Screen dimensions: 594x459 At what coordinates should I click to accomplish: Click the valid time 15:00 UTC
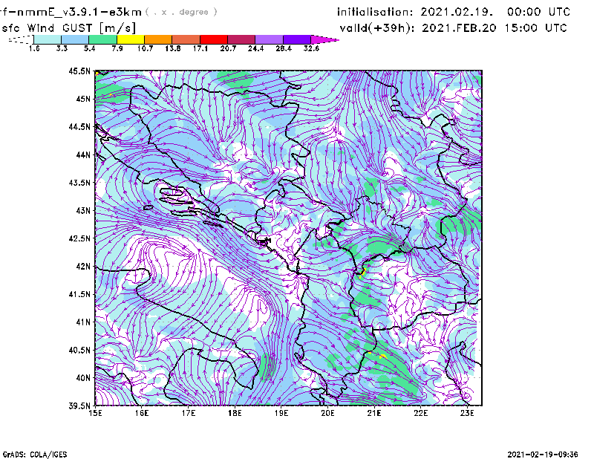point(536,28)
